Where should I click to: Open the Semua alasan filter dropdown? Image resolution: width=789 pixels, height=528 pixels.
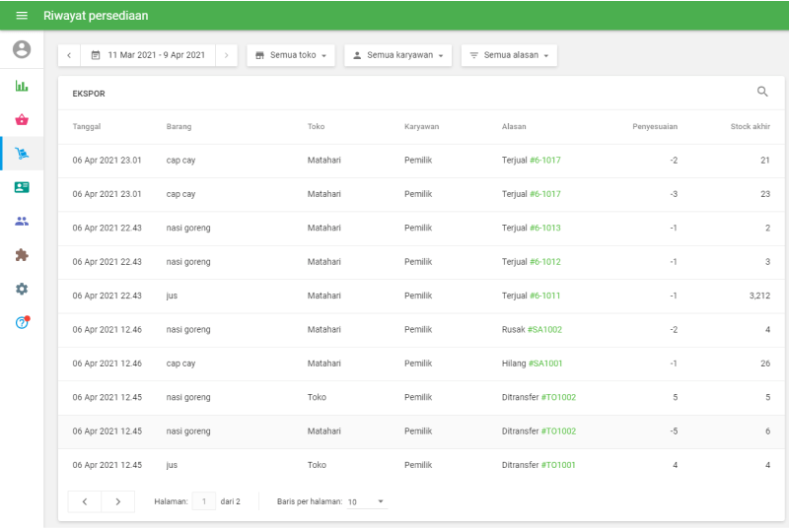tap(509, 55)
